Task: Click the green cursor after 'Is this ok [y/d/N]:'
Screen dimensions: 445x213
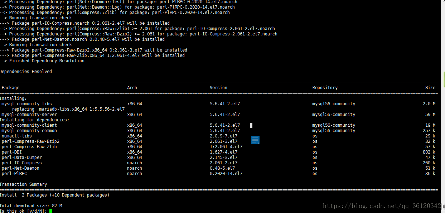Action: click(x=50, y=211)
